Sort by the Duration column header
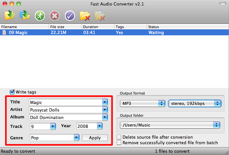Viewport: 229px width, 155px height. pos(98,27)
